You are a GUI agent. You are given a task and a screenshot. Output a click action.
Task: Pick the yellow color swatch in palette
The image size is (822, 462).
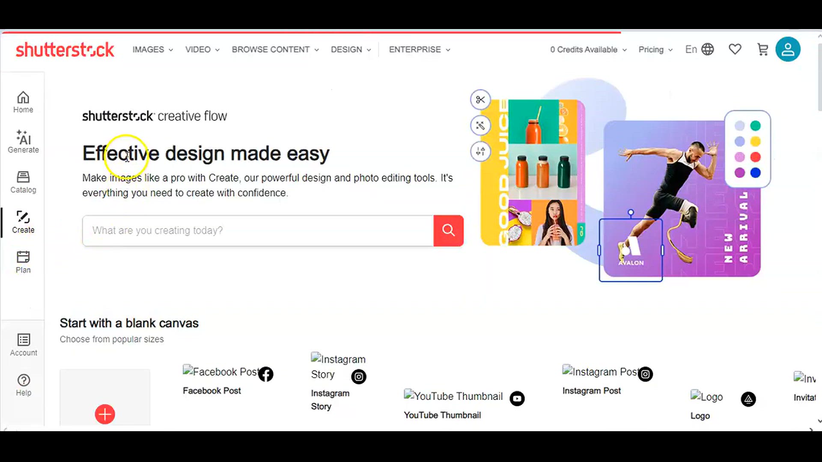(756, 142)
